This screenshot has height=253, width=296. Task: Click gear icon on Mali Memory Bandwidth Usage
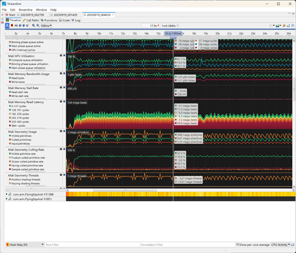click(61, 73)
